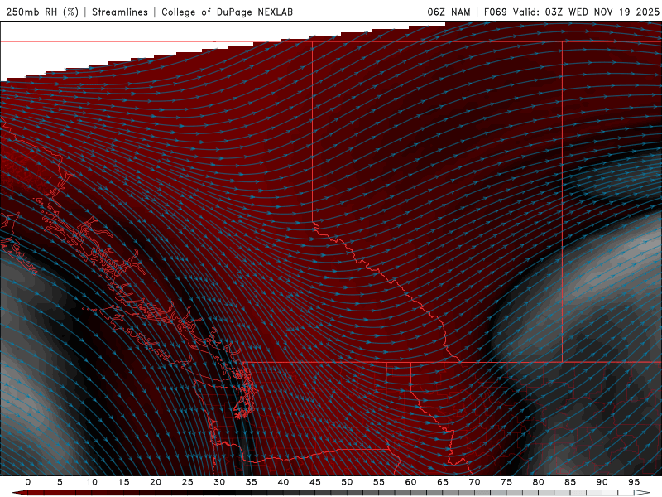Viewport: 662px width, 497px height.
Task: Select the '40' scale label
Action: (283, 482)
